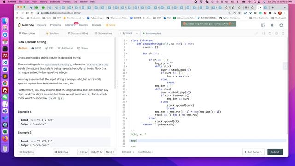Click Add to List

tap(65, 48)
